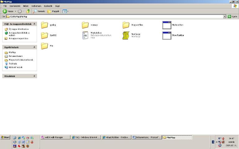
Task: Switch to Dokumentum1 - Microsoft taskbar window
Action: coord(147,137)
